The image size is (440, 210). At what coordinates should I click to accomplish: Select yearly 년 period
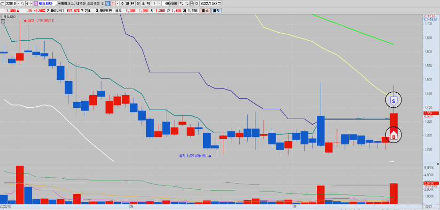pyautogui.click(x=133, y=4)
